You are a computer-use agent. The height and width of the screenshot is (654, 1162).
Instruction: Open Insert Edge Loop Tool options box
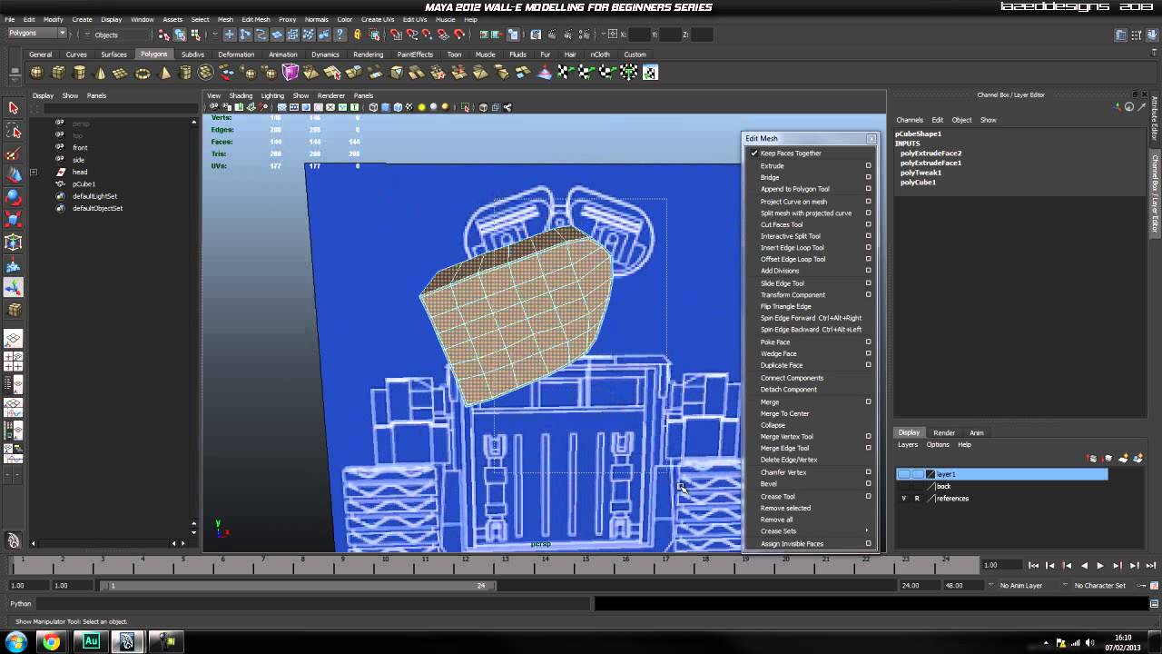point(869,248)
